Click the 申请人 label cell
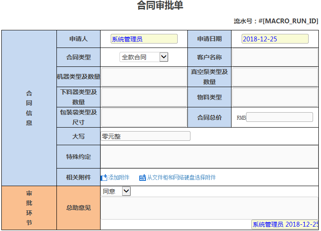 pos(78,39)
